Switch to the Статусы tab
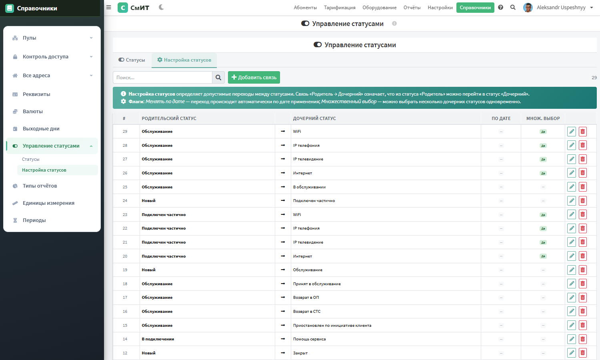The image size is (600, 360). 132,60
